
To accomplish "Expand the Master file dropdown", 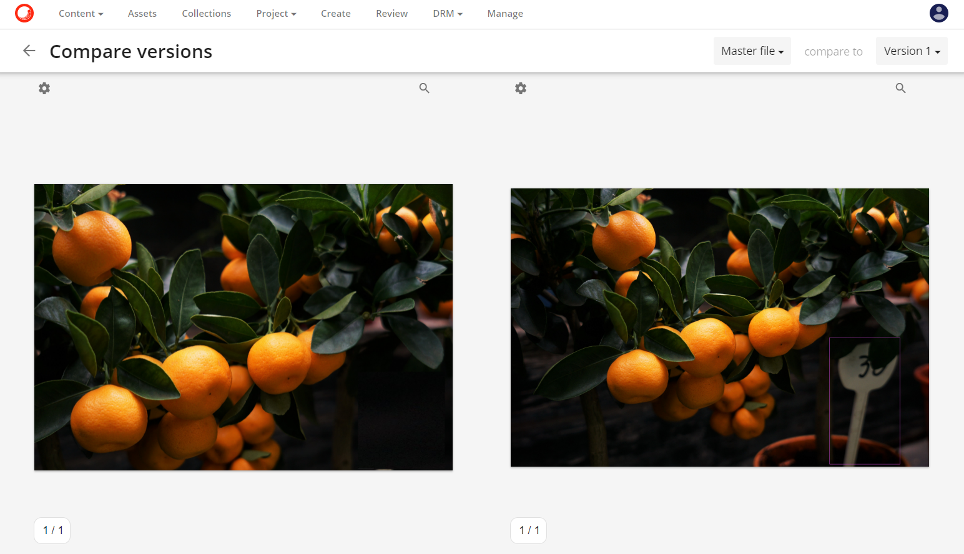I will tap(752, 51).
